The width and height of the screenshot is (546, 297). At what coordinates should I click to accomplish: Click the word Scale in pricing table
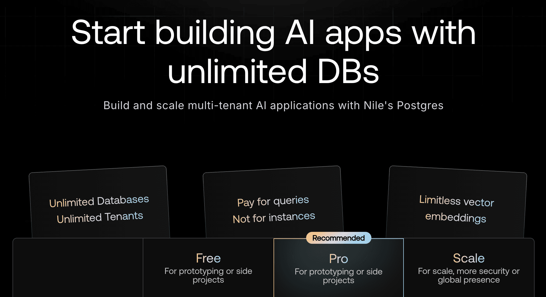[x=468, y=258]
